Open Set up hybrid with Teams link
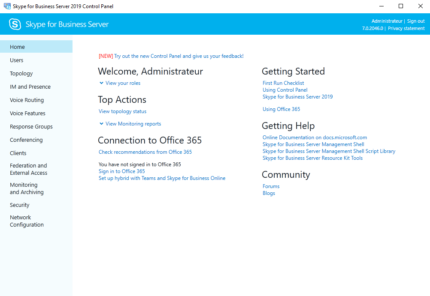430x296 pixels. click(162, 178)
